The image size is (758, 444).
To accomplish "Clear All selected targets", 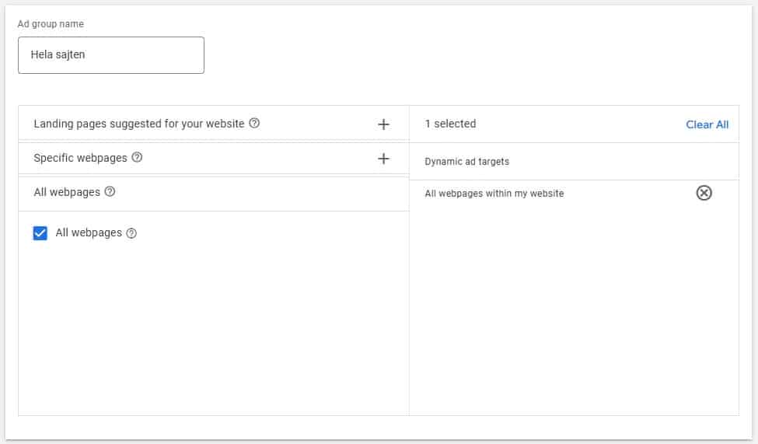I will [707, 124].
